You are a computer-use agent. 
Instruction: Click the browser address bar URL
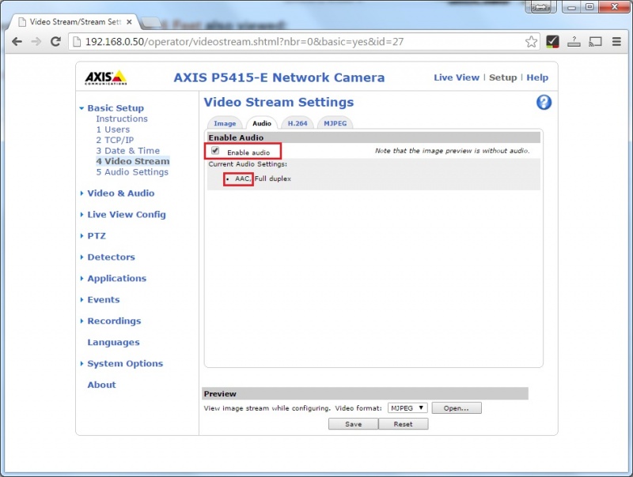click(244, 42)
